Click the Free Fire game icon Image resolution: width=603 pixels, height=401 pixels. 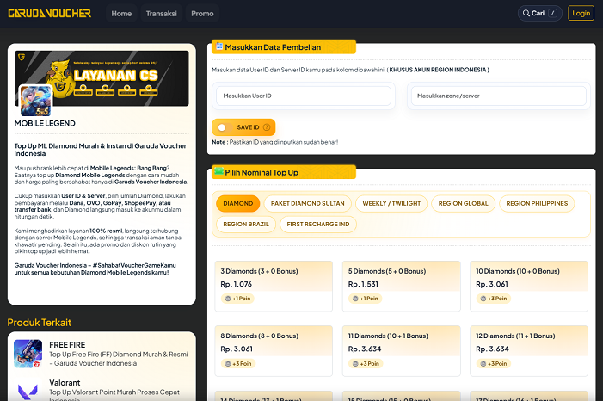click(28, 354)
